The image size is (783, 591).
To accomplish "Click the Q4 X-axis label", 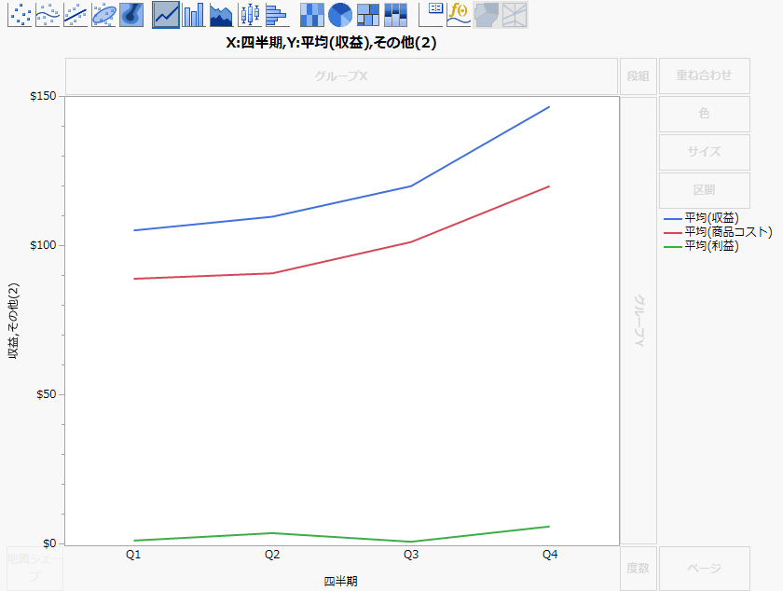I will click(550, 555).
